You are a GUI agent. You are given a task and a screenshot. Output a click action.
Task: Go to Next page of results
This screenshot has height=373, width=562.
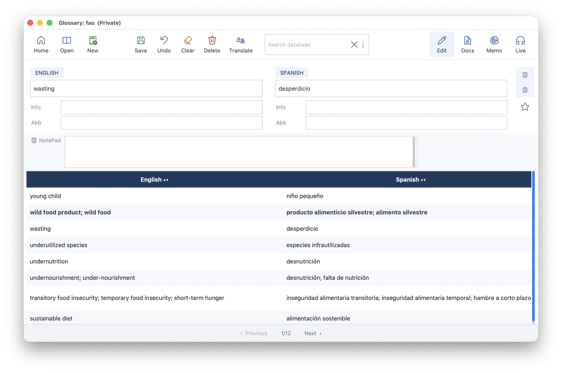313,333
